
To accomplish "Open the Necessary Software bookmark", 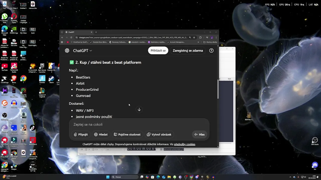I will pos(118,42).
